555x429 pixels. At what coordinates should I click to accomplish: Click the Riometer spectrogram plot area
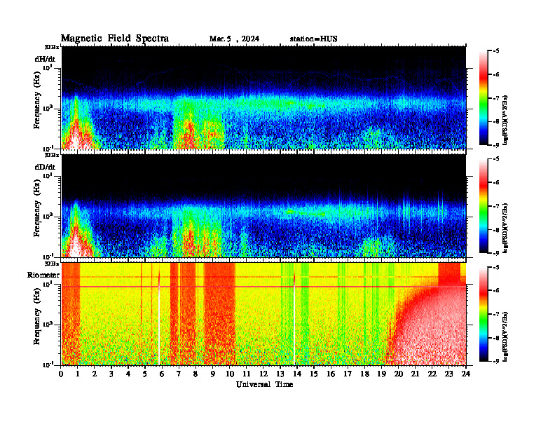(263, 314)
